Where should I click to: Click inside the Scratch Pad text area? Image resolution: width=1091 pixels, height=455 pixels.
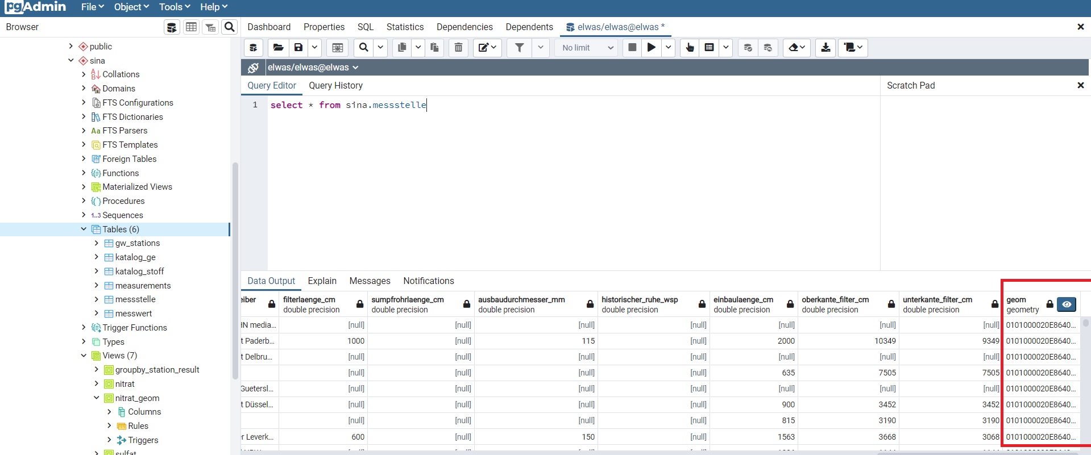(984, 182)
